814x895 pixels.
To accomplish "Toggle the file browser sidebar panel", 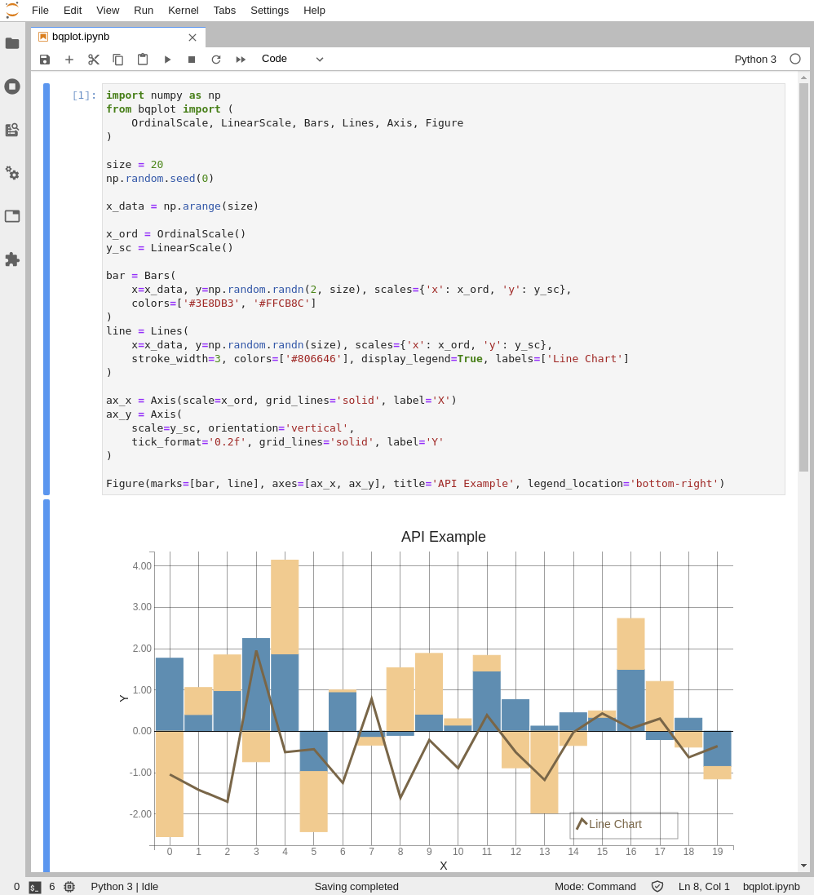I will click(x=12, y=45).
